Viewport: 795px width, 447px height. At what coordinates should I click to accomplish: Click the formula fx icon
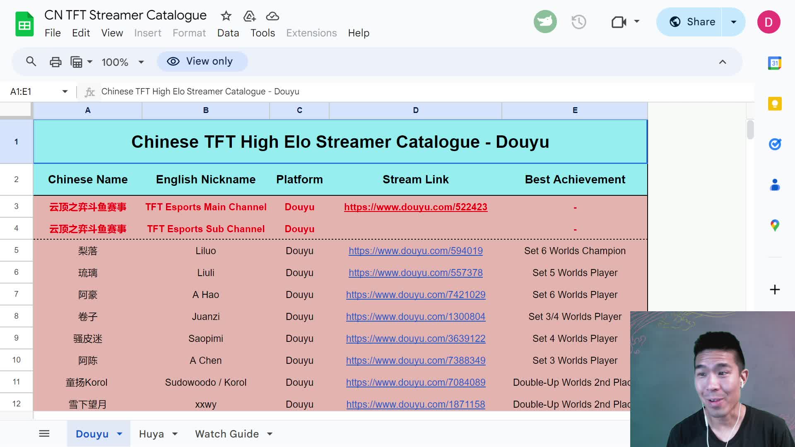point(89,92)
